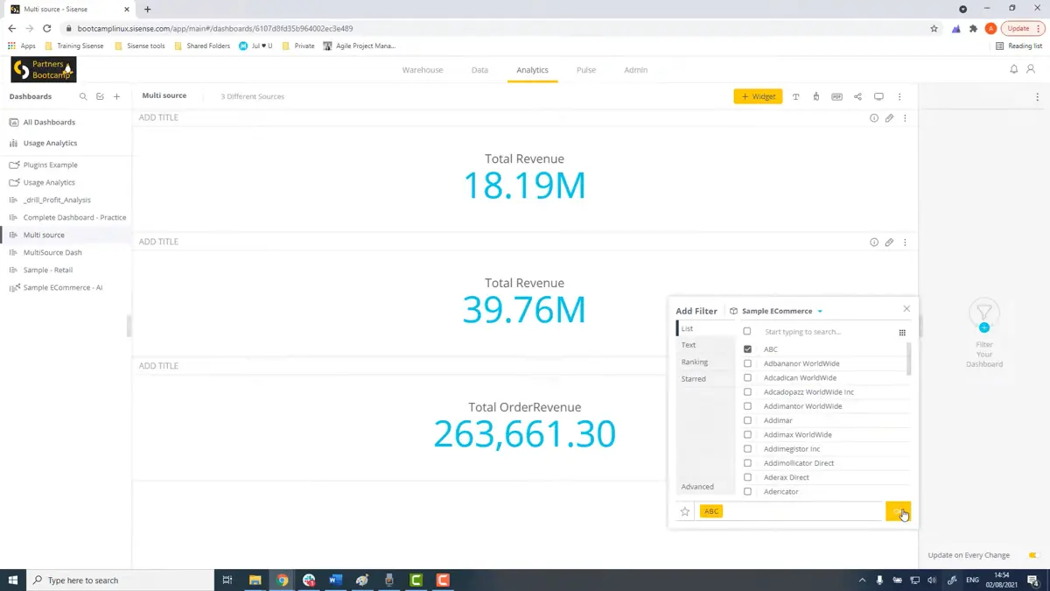1050x591 pixels.
Task: Open the Advanced filter option
Action: pos(705,487)
